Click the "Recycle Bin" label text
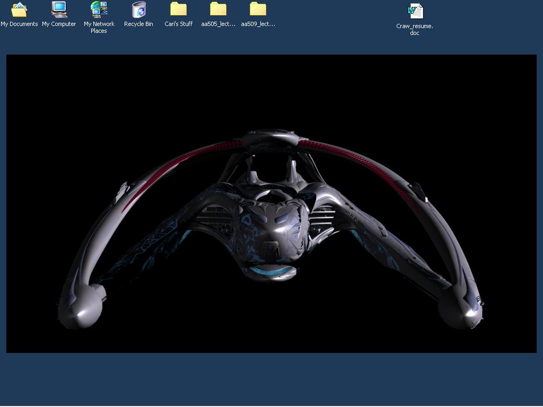This screenshot has width=543, height=407. (x=138, y=24)
